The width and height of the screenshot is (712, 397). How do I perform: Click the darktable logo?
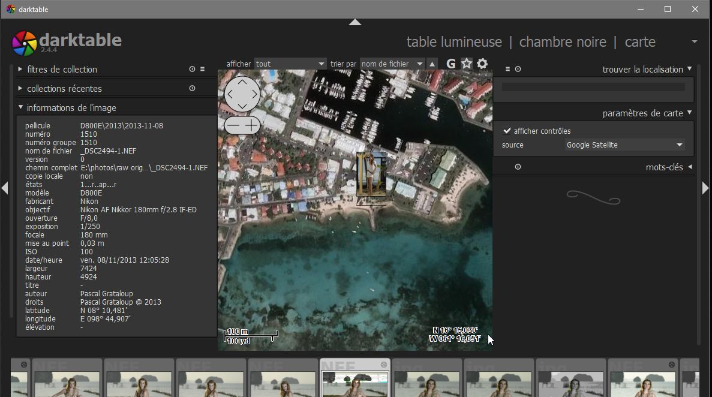point(24,43)
